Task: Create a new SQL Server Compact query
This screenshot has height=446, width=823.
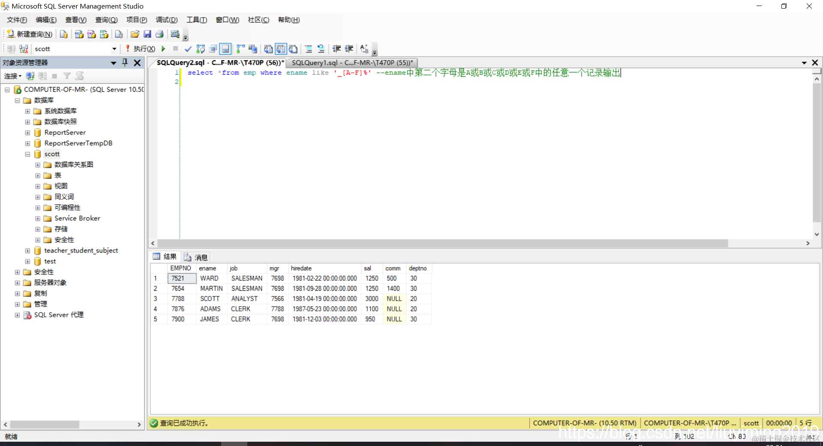Action: pos(119,34)
